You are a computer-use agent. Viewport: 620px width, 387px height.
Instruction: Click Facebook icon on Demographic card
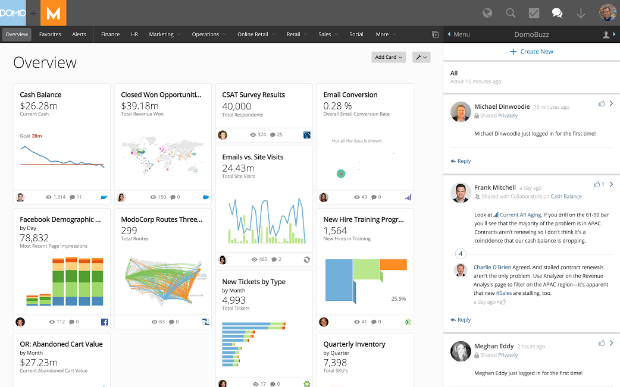[x=104, y=322]
